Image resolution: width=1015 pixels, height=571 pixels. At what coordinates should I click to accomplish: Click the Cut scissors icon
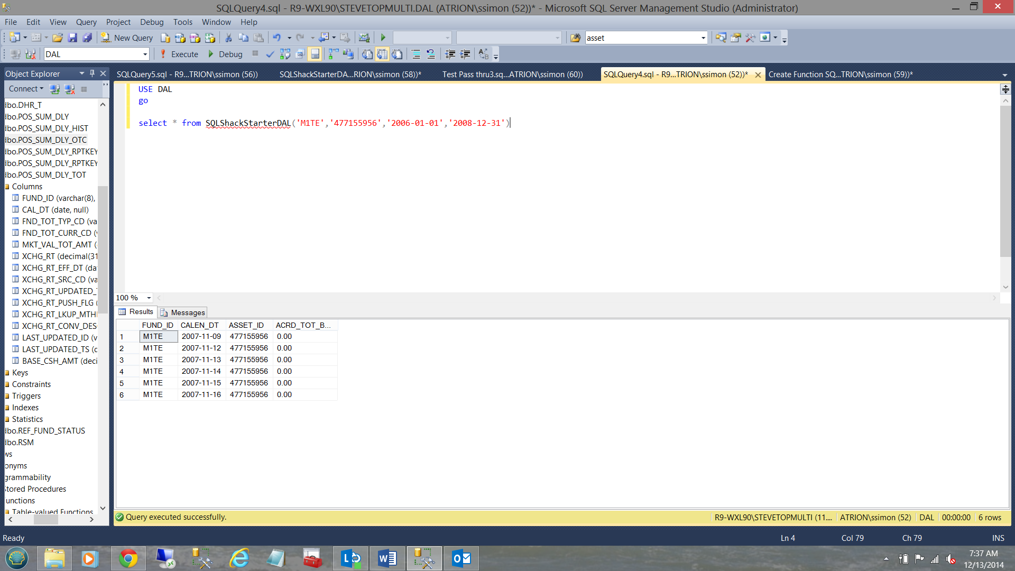(228, 38)
